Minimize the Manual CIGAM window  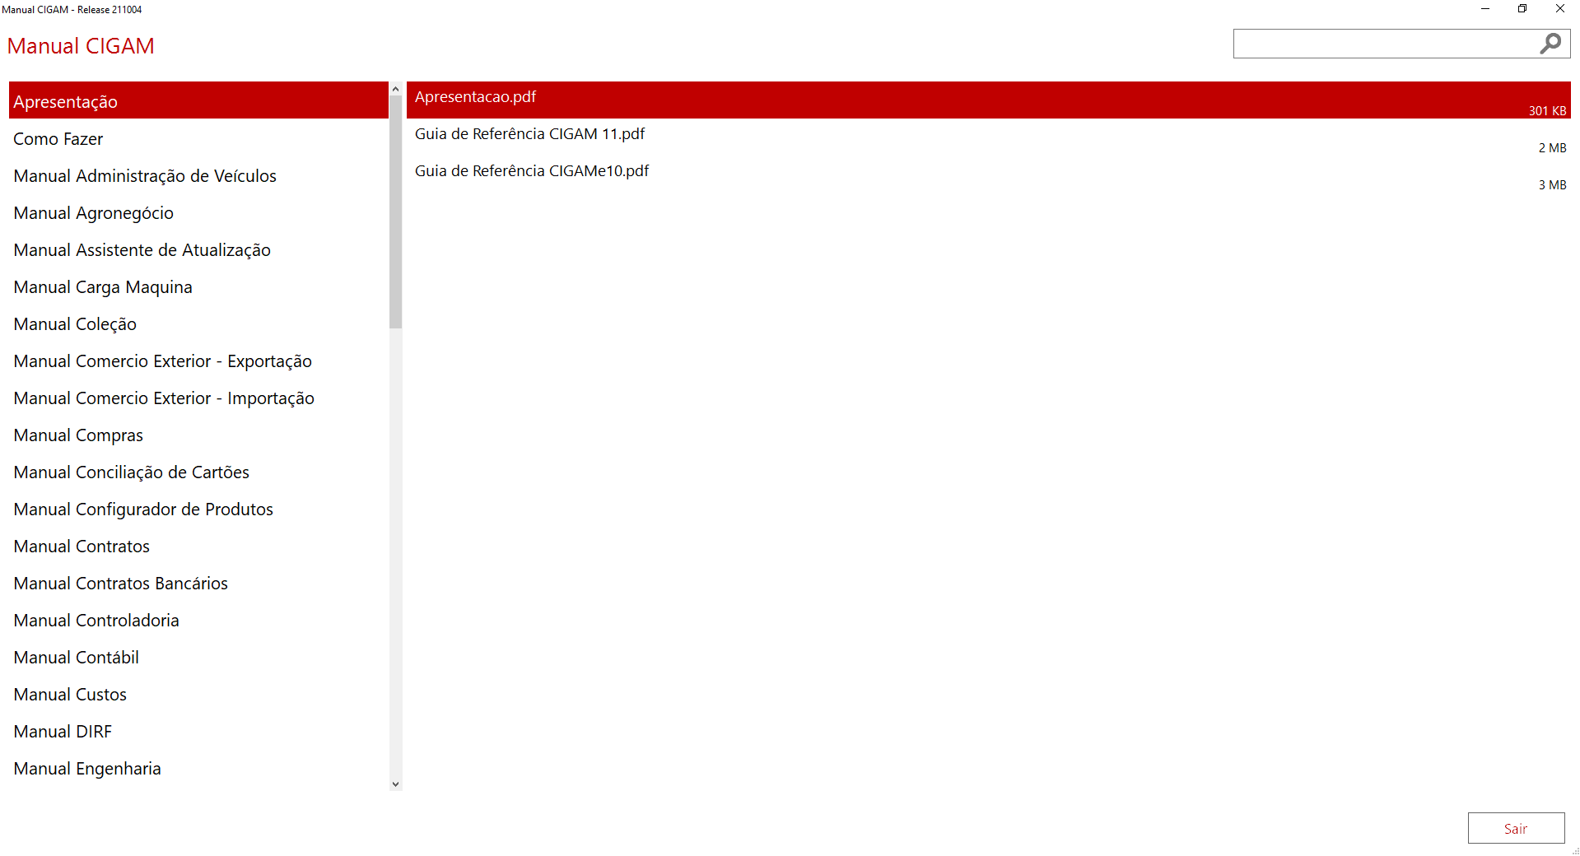(1485, 9)
